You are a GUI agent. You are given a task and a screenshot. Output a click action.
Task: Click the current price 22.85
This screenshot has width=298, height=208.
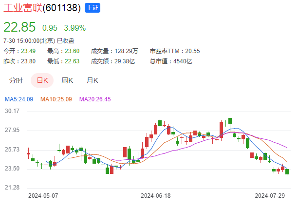click(x=19, y=27)
